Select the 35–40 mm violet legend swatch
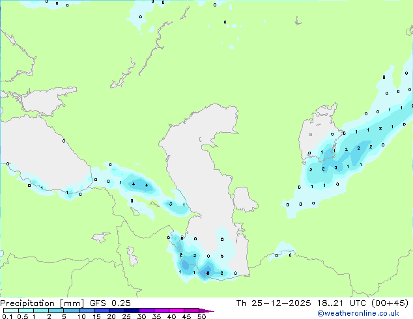The width and height of the screenshot is (413, 319). [161, 311]
